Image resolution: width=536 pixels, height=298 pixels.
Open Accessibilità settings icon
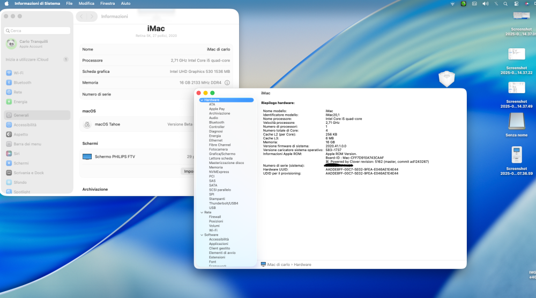[9, 125]
